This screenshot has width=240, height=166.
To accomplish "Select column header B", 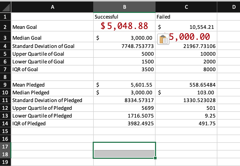I will 124,7.
